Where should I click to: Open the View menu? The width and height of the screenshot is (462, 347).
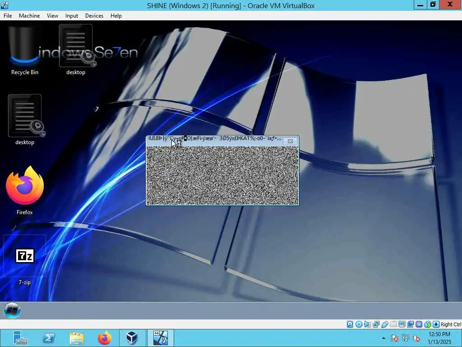pos(52,16)
